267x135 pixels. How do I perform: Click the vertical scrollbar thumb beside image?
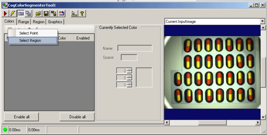tap(263, 72)
